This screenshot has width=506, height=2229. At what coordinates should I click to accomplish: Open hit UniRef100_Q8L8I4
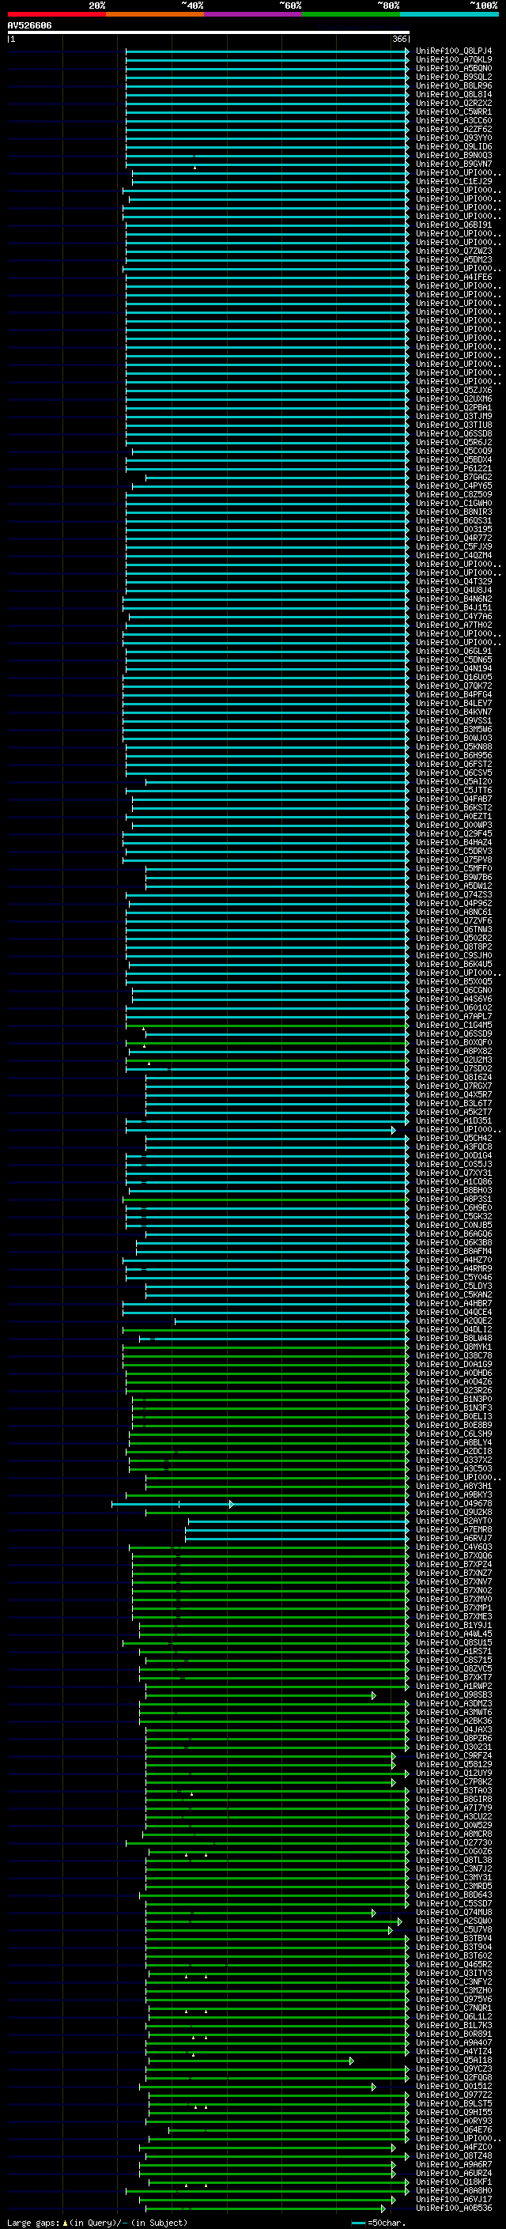click(454, 94)
